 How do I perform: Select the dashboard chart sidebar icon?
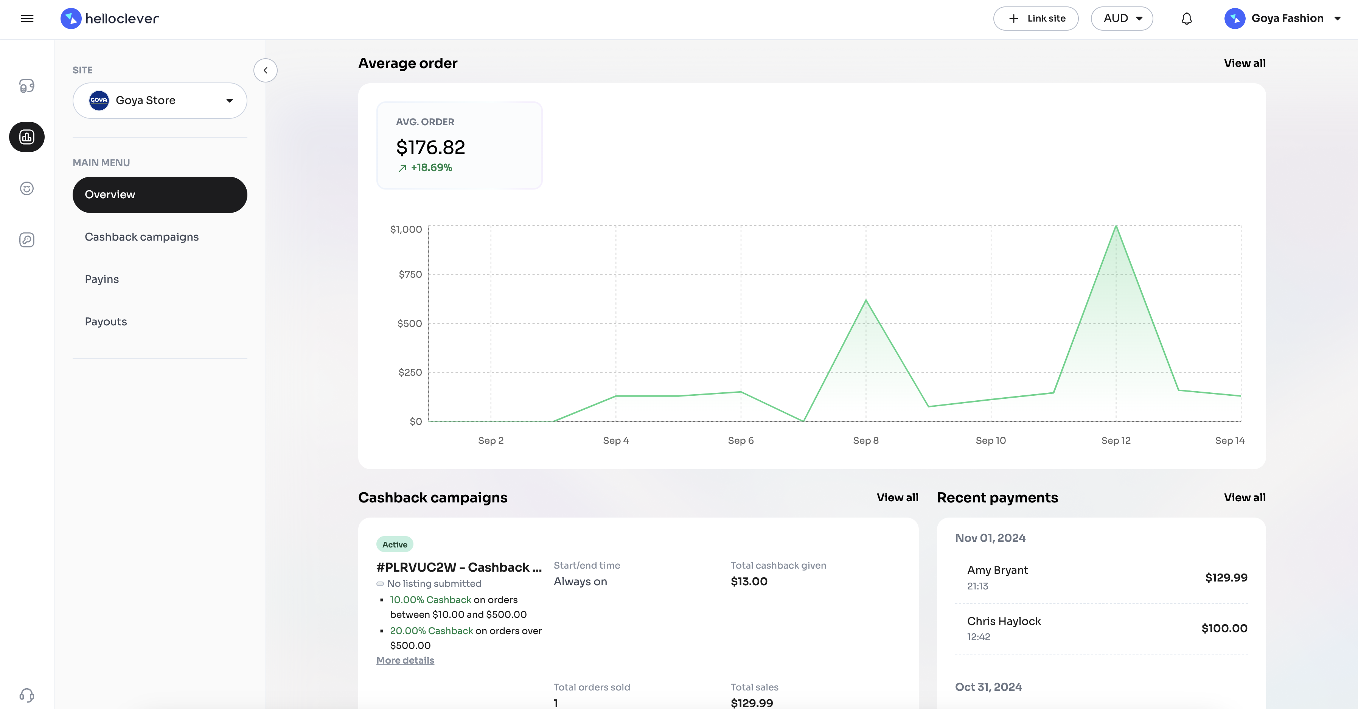click(27, 137)
